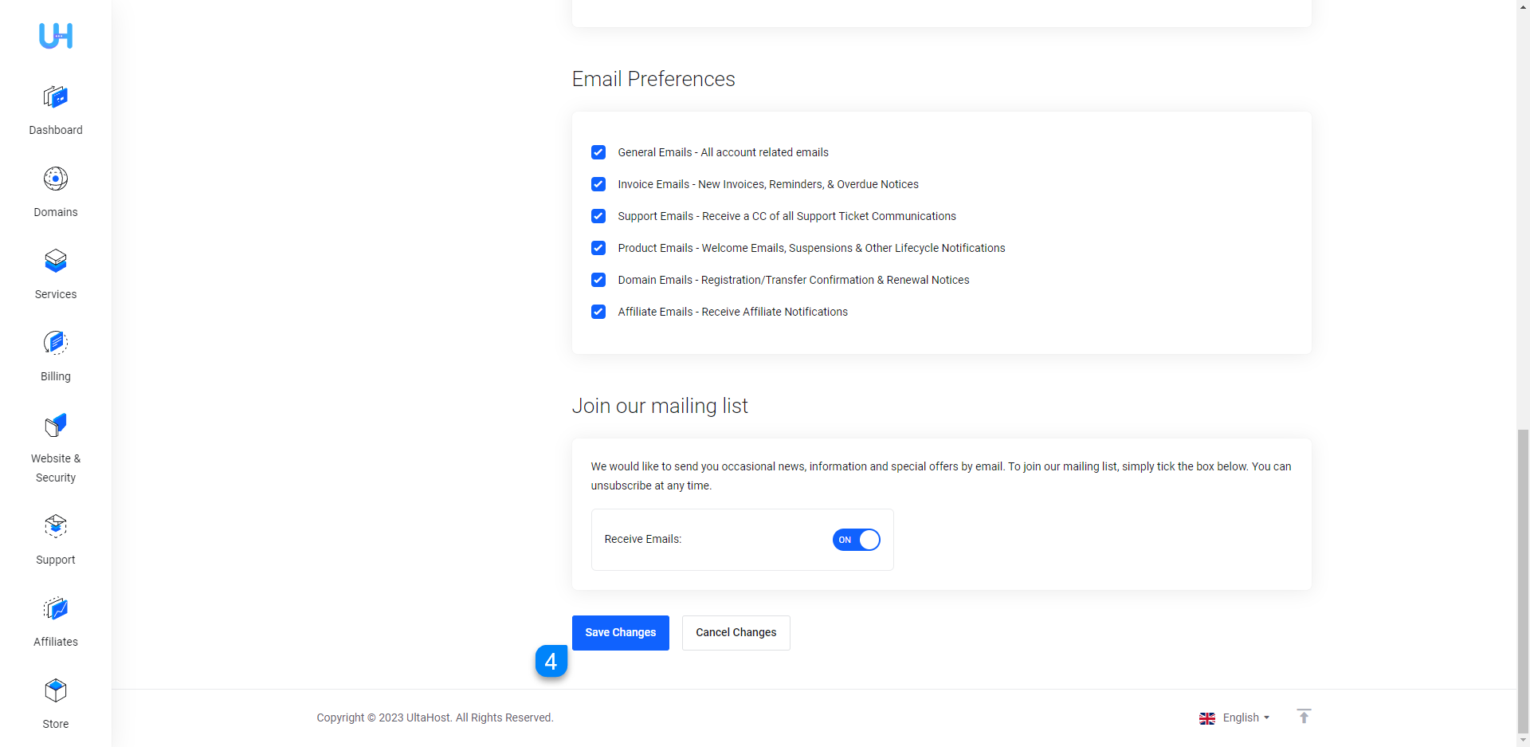Click the scrollbar up arrow
This screenshot has width=1530, height=747.
(x=1523, y=6)
